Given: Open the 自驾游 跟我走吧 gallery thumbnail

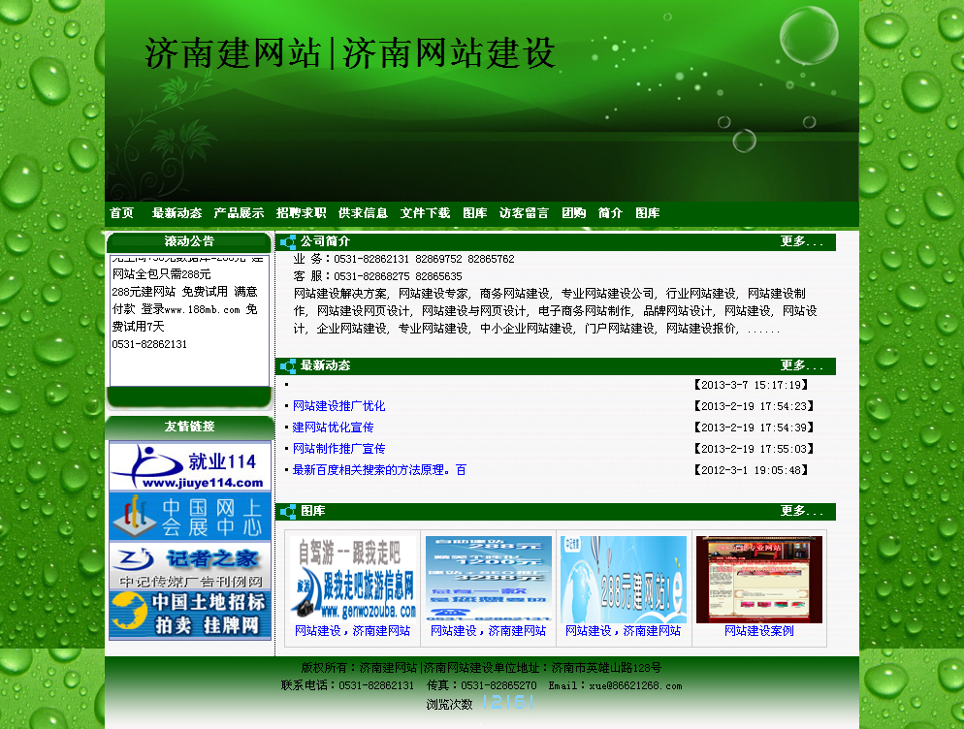Looking at the screenshot, I should (x=353, y=579).
